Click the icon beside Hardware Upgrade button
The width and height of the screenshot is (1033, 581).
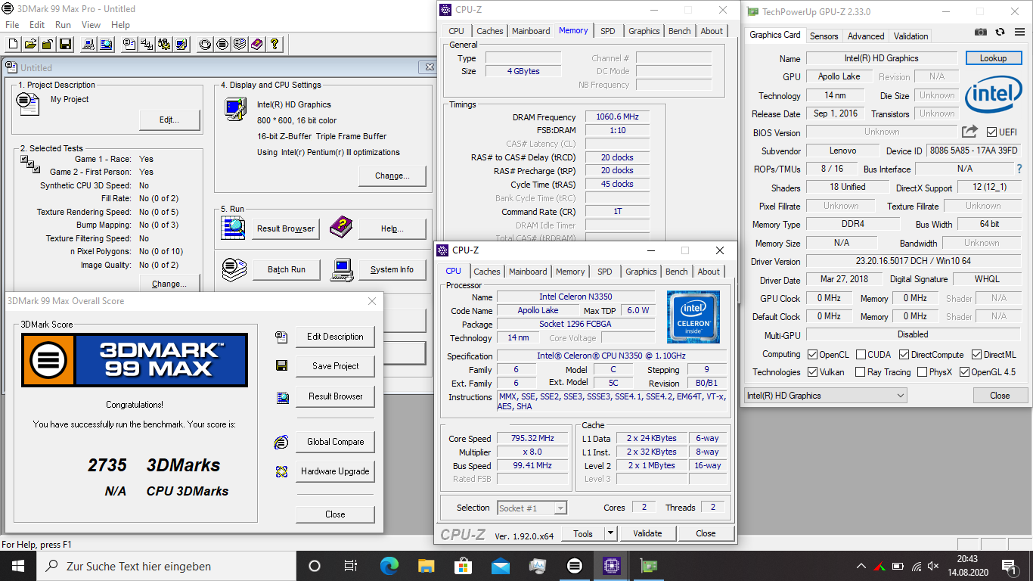coord(281,471)
